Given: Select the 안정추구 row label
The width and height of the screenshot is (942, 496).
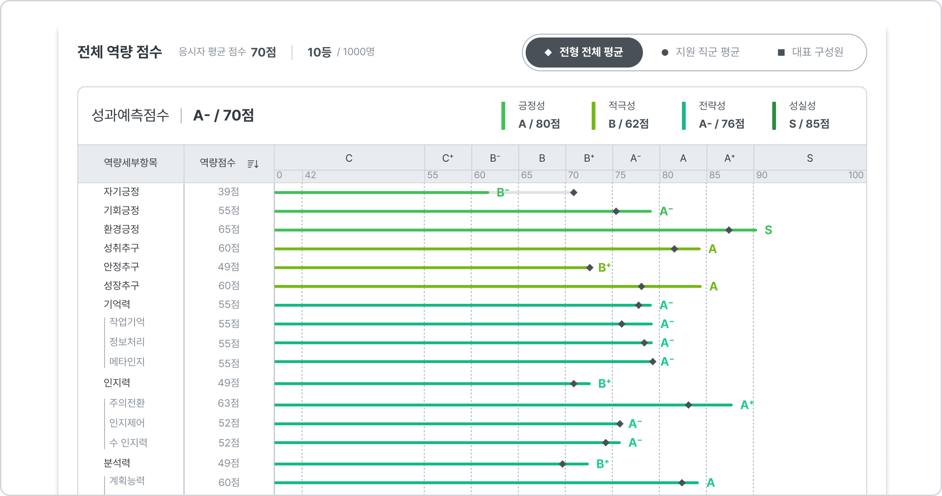Looking at the screenshot, I should (122, 267).
